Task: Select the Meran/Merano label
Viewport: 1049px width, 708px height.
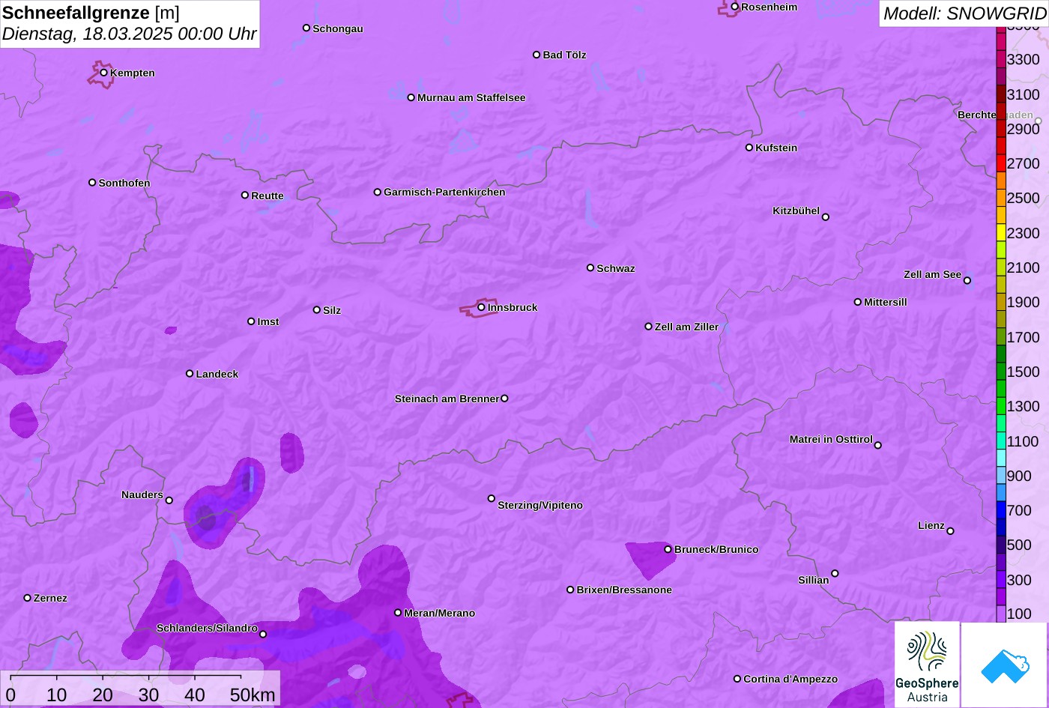Action: click(x=440, y=613)
